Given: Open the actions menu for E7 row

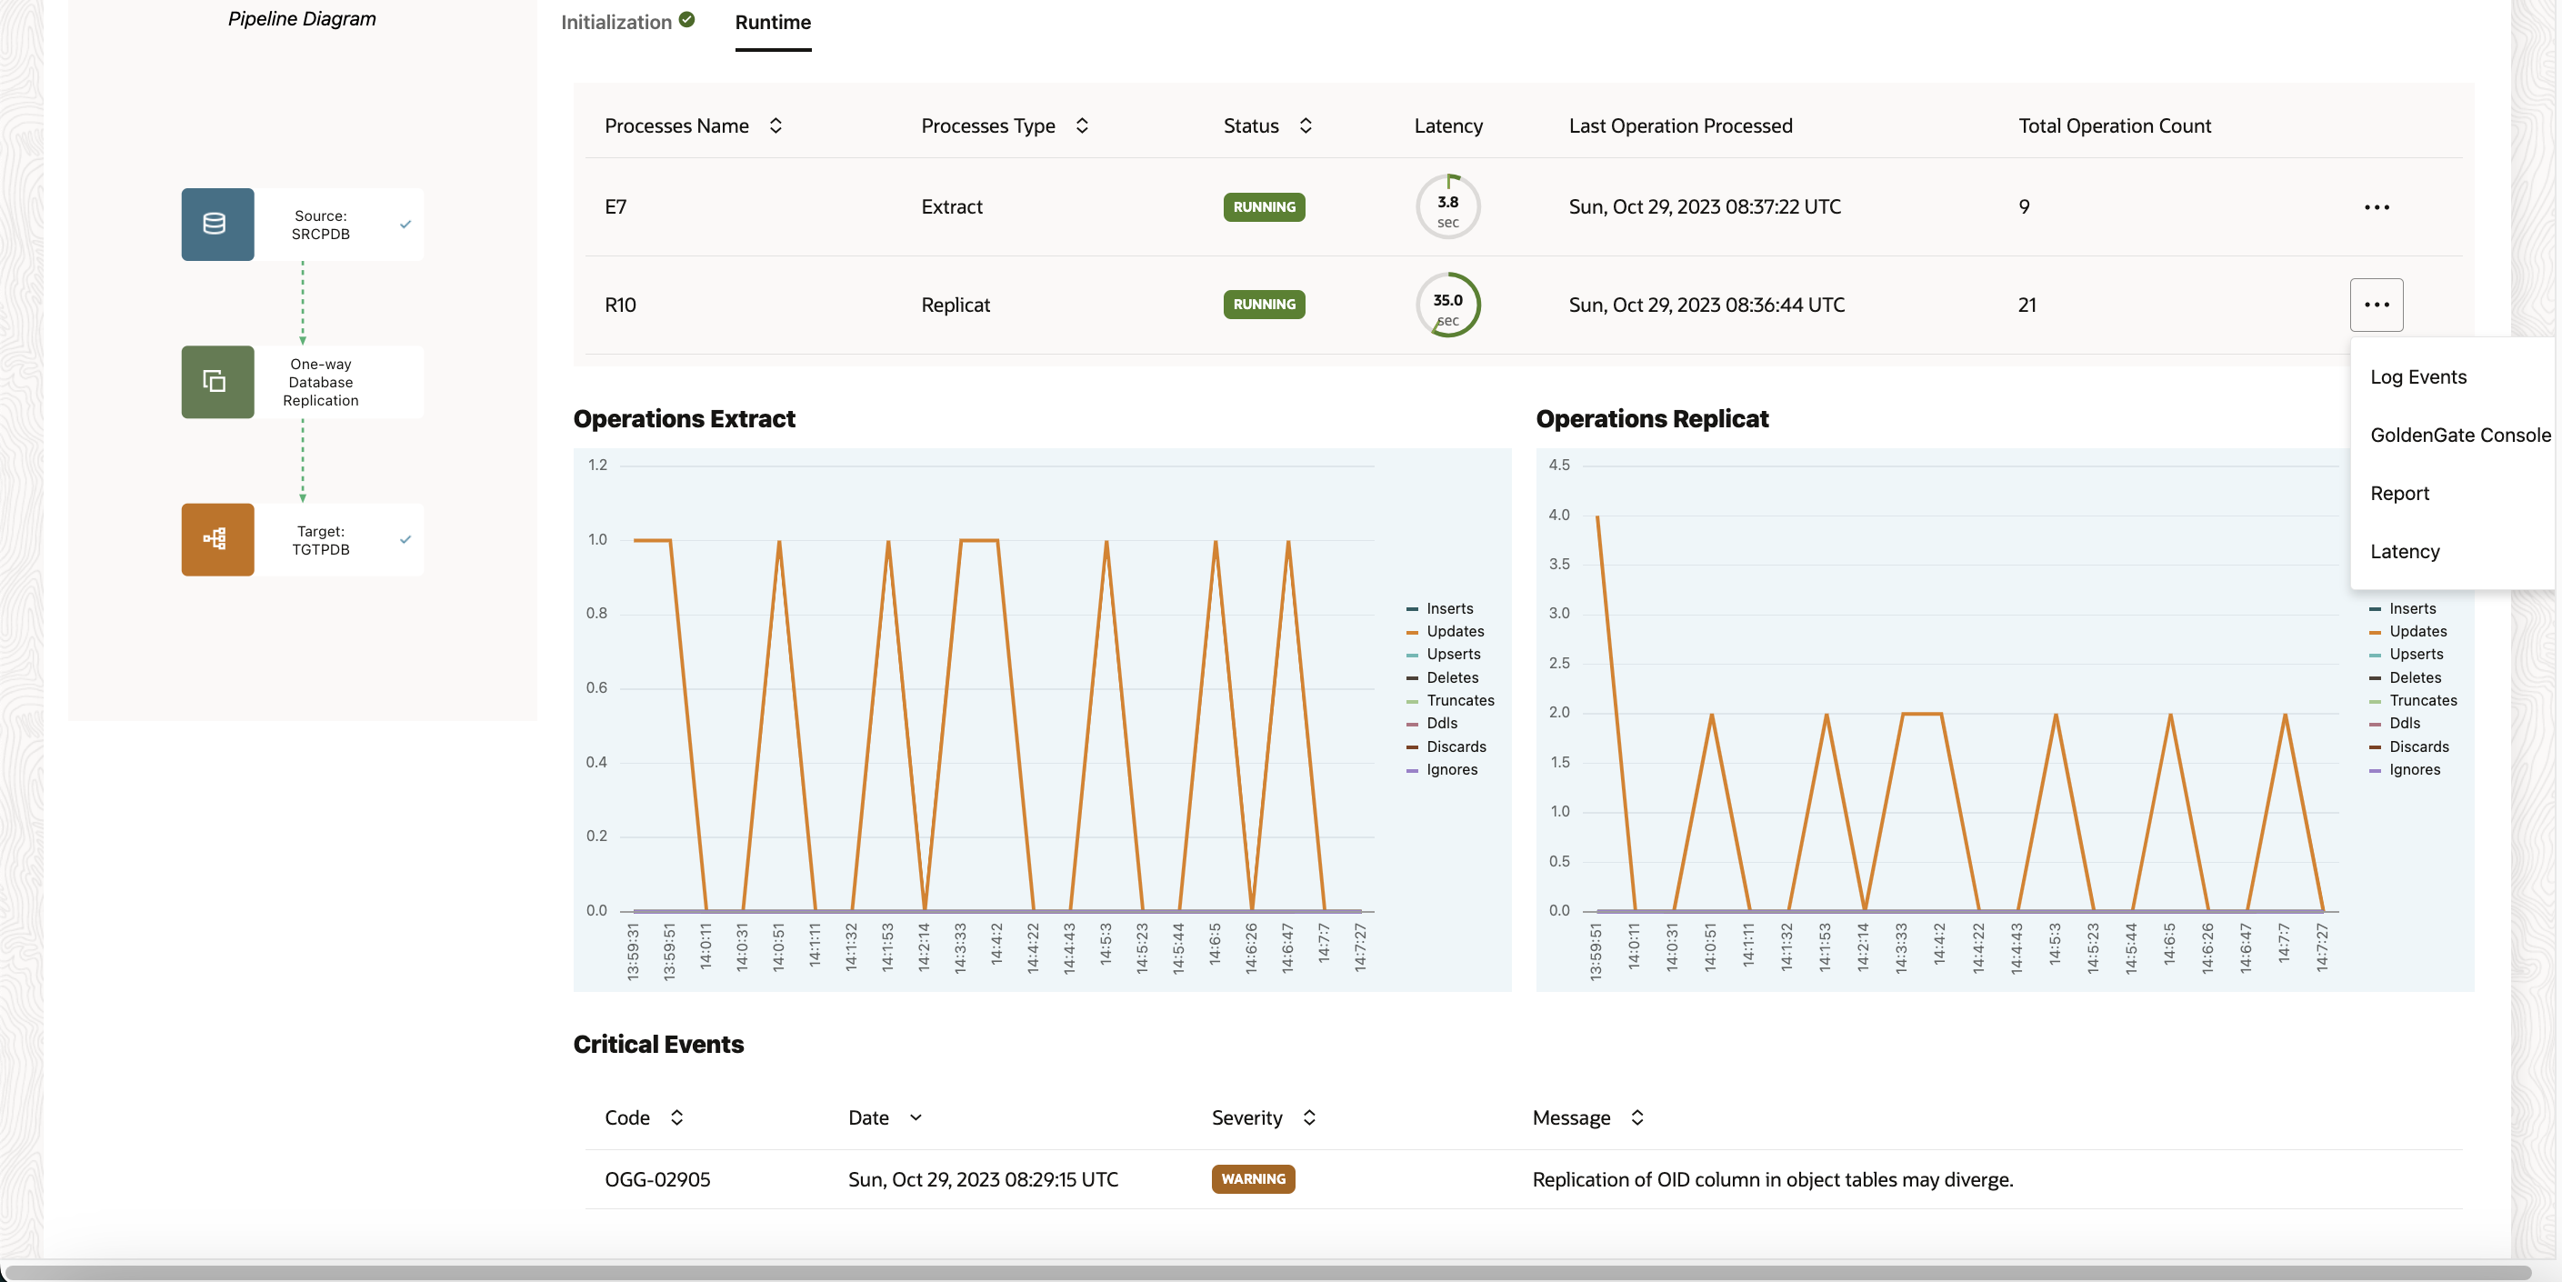Looking at the screenshot, I should 2376,207.
